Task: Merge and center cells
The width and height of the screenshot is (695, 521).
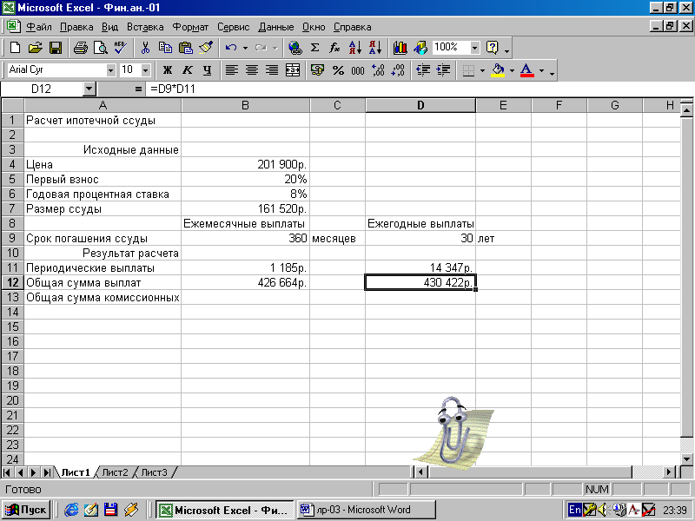Action: coord(292,70)
